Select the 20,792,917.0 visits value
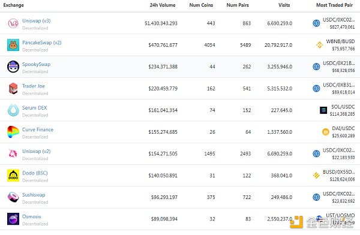The image size is (360, 235). click(278, 45)
